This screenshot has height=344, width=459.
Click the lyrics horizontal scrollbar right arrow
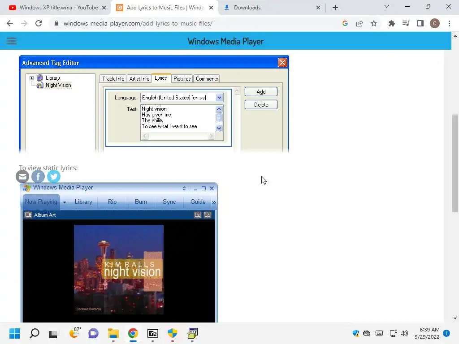tap(211, 136)
